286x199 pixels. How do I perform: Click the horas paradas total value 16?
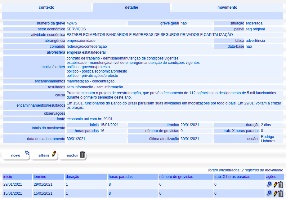coord(102,131)
